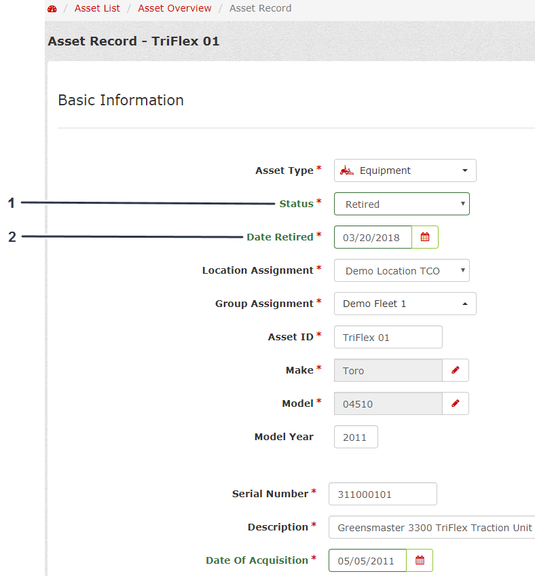The width and height of the screenshot is (535, 576).
Task: Open the Asset Type dropdown
Action: tap(405, 170)
